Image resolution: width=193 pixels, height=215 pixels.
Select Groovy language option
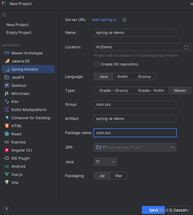[x=144, y=76]
